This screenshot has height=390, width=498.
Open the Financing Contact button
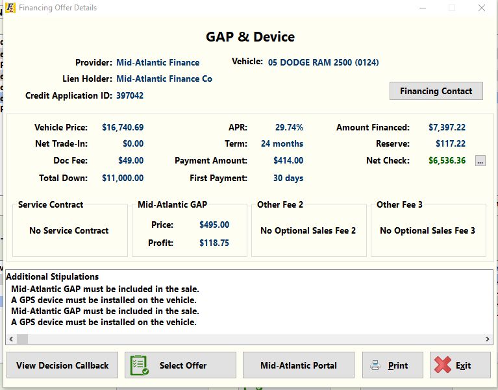coord(436,91)
